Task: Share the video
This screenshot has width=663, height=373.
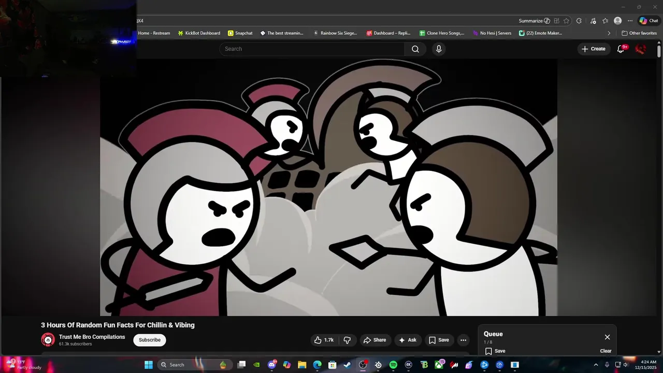Action: point(374,340)
